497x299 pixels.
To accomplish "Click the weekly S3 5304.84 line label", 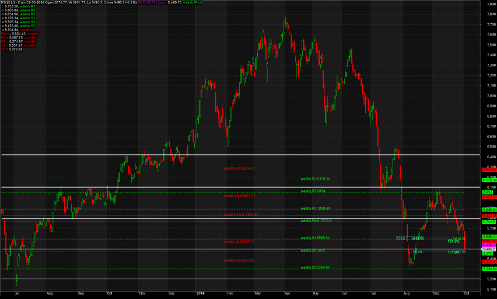I will pyautogui.click(x=315, y=267).
